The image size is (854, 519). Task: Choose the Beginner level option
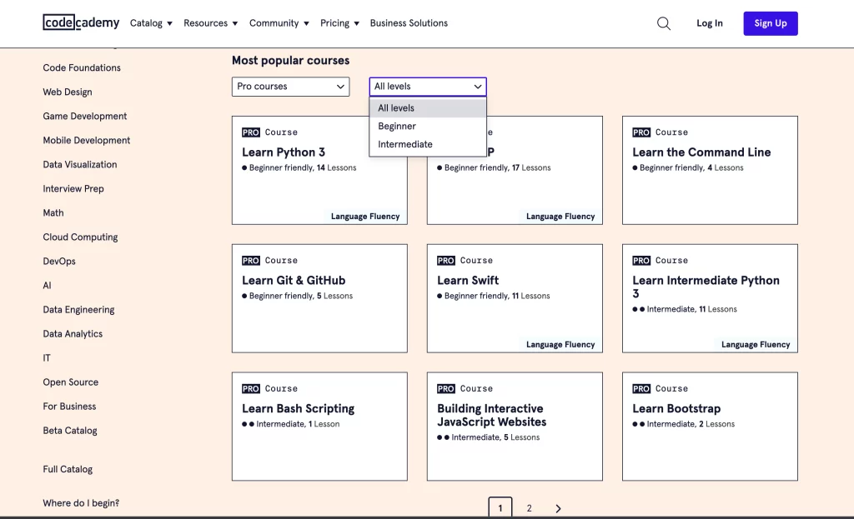tap(428, 127)
